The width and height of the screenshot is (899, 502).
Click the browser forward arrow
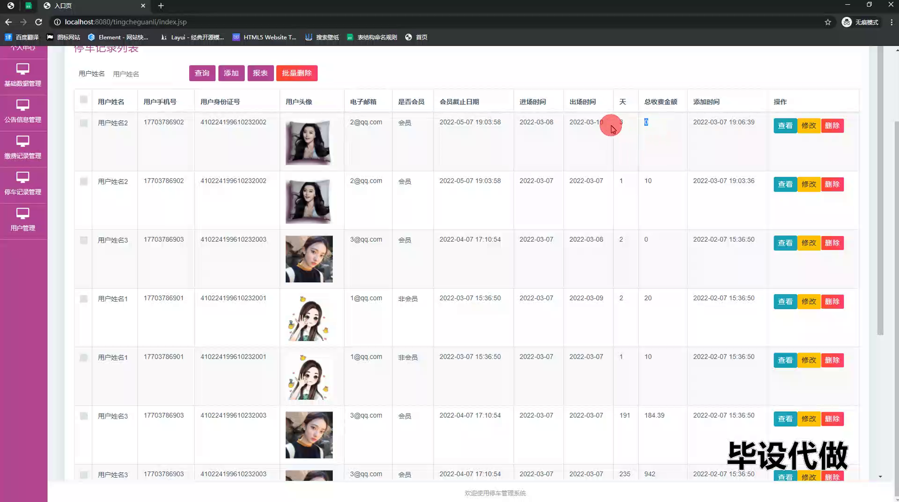(23, 22)
